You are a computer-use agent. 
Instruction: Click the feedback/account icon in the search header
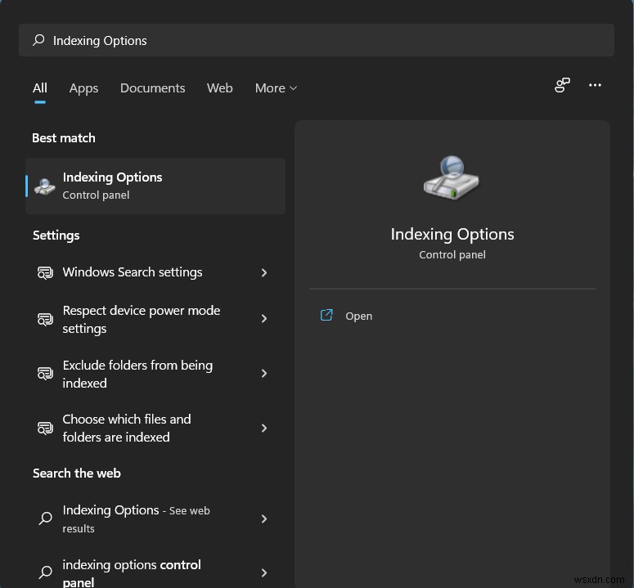tap(562, 85)
